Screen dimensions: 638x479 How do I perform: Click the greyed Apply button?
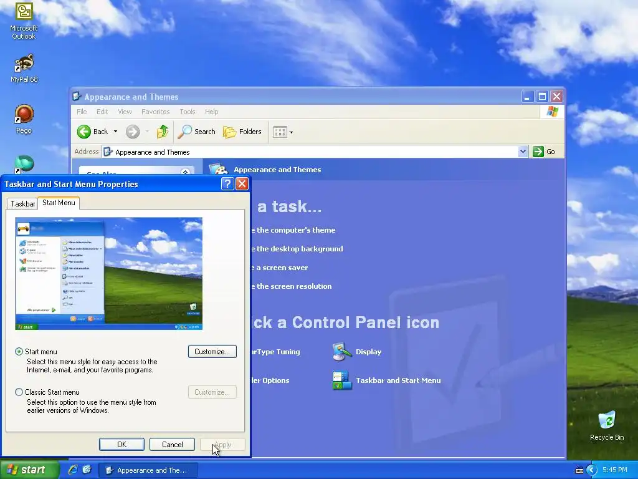click(x=222, y=444)
